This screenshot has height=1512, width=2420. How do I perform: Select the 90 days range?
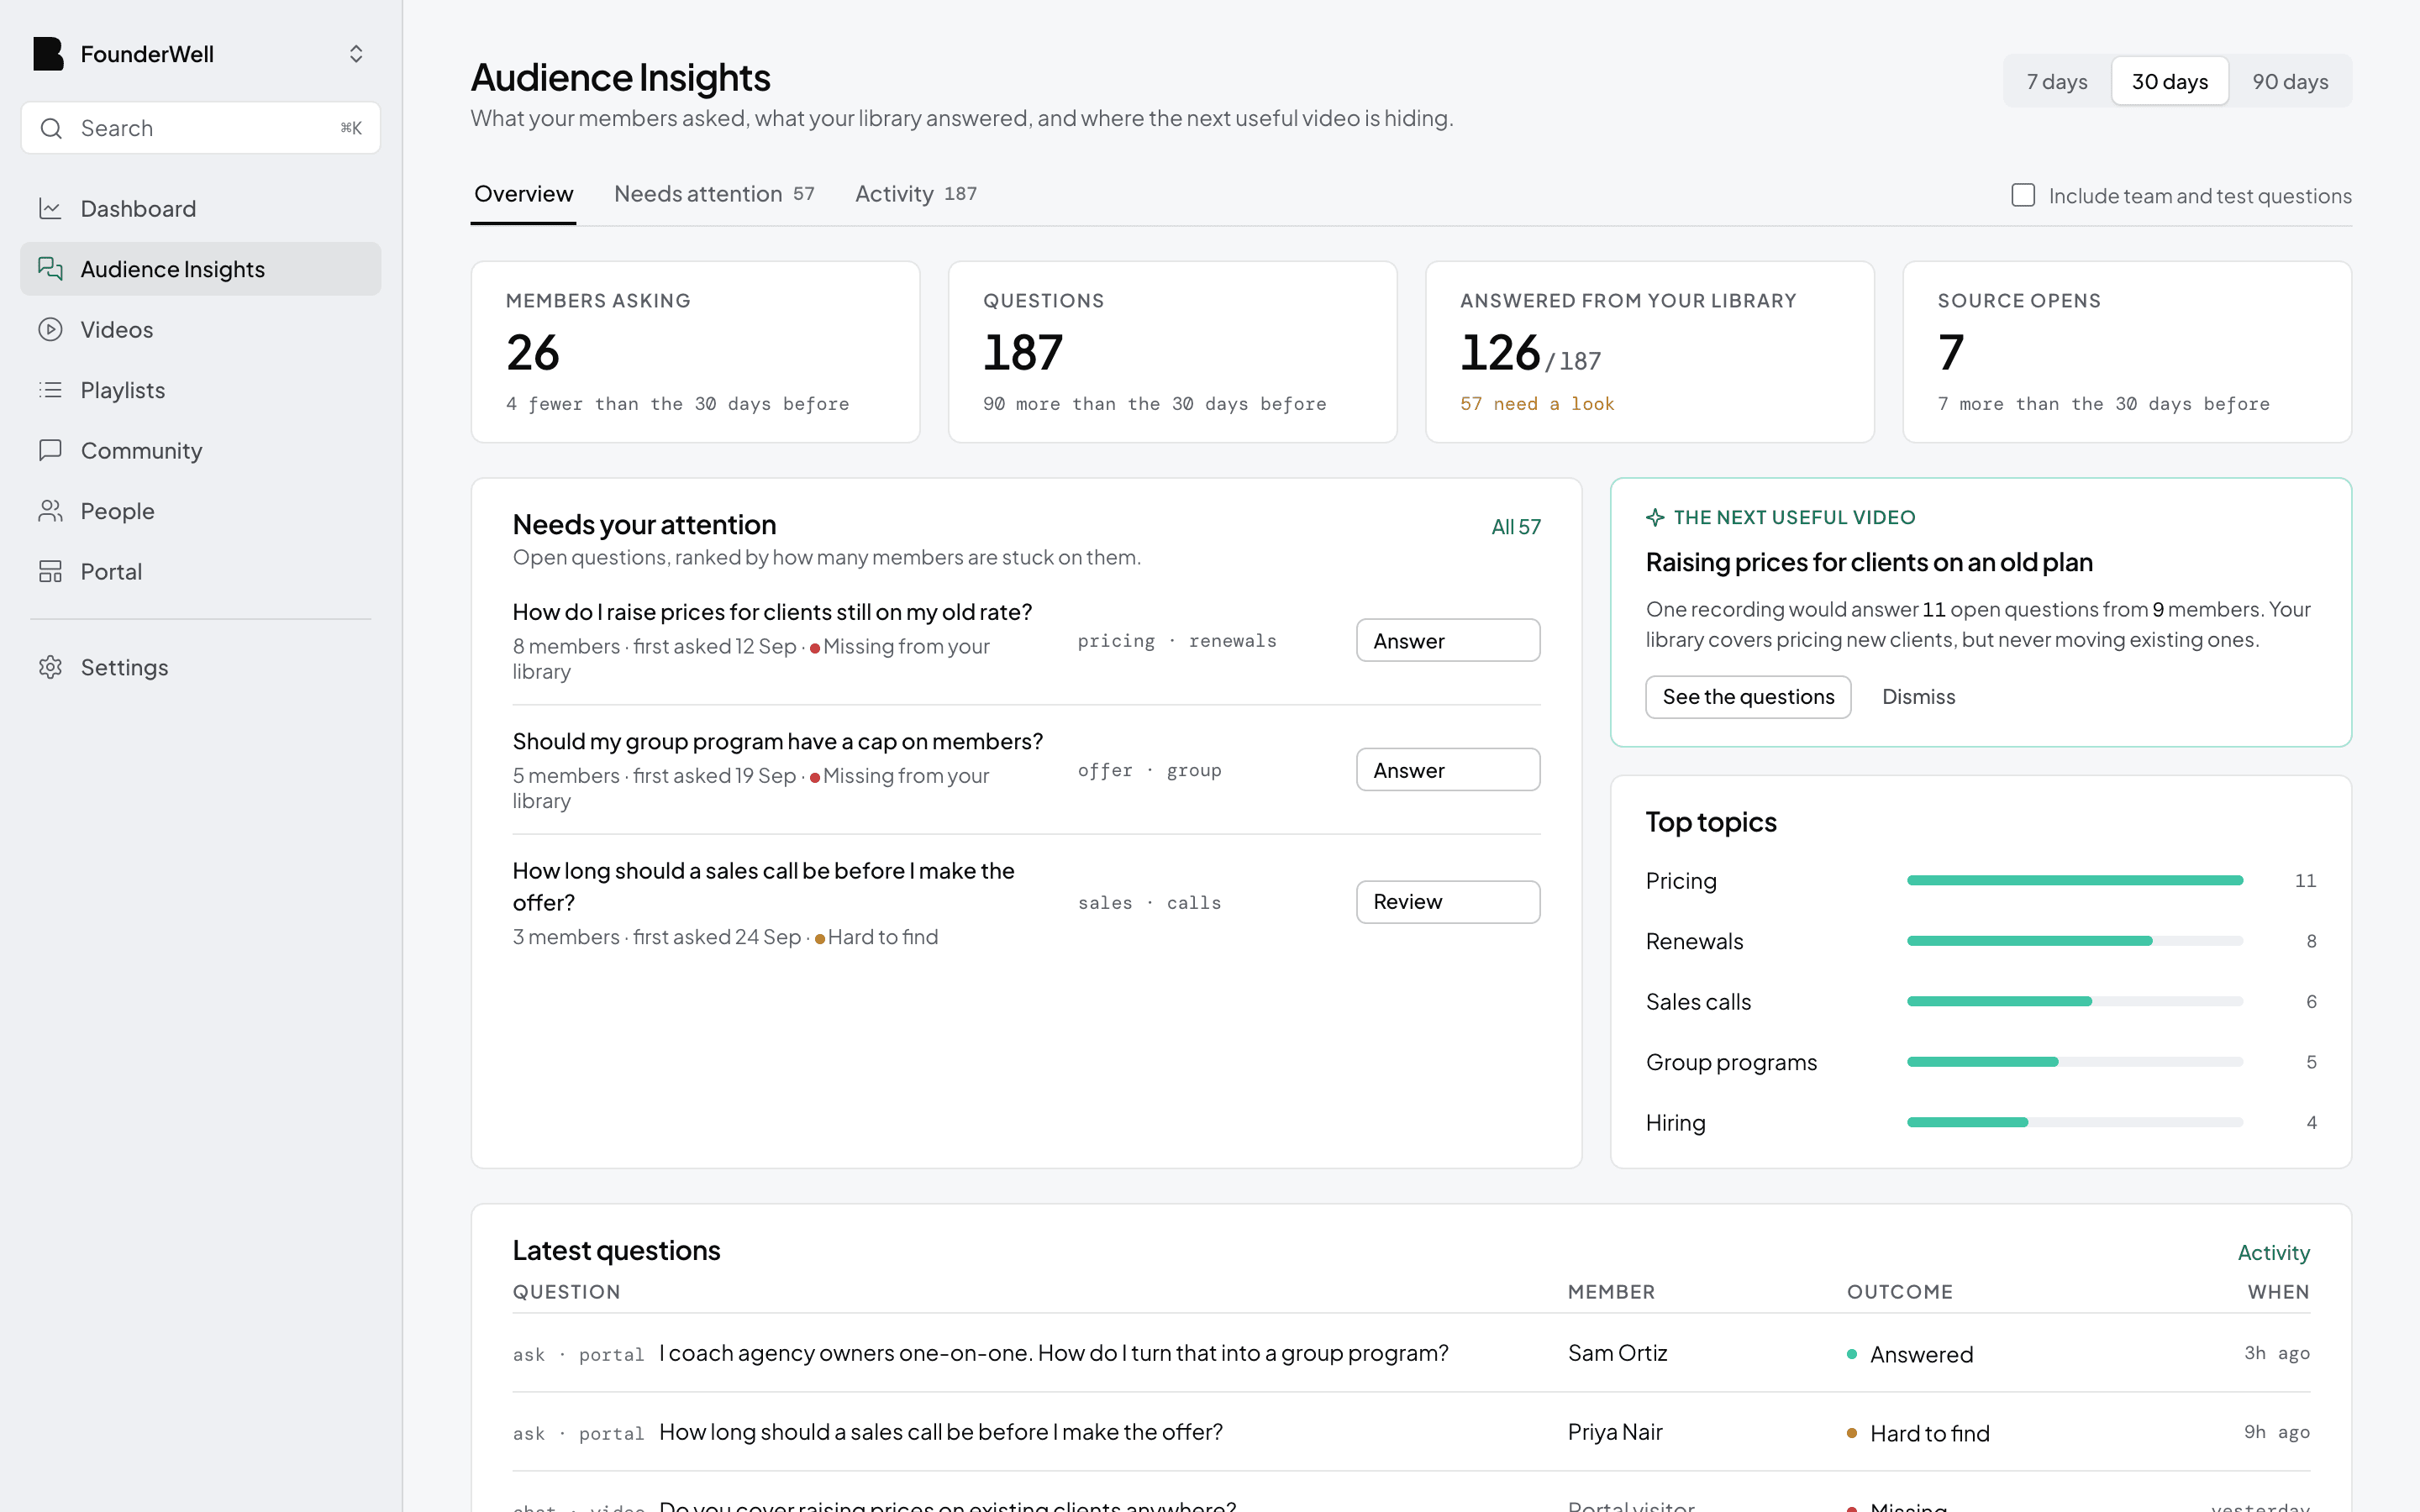click(x=2290, y=81)
